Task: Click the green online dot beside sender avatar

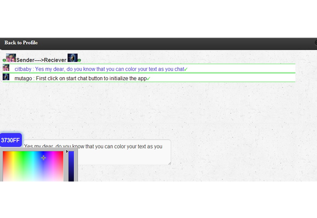Action: click(x=4, y=60)
